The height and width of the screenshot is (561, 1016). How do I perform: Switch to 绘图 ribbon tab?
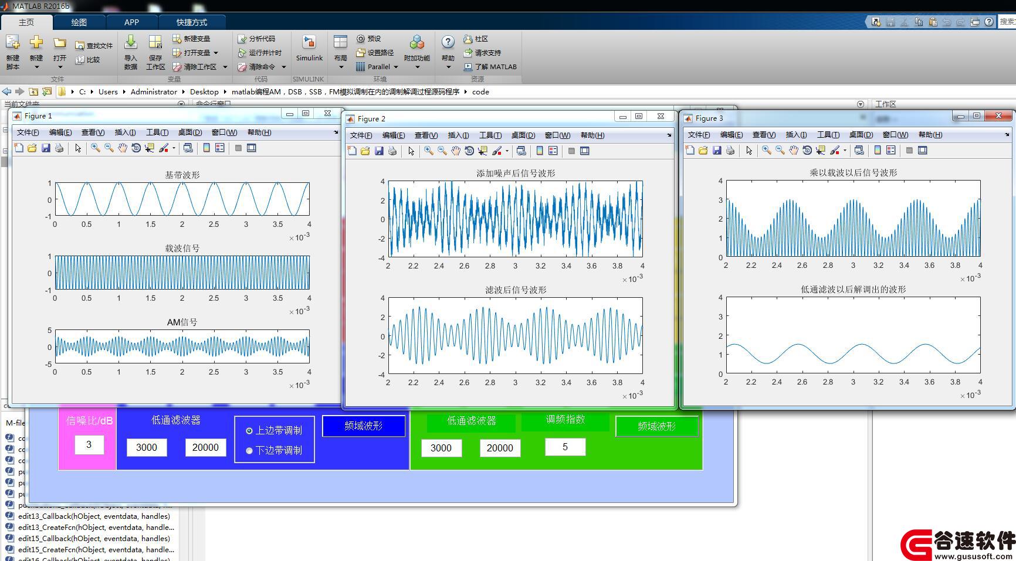point(79,22)
